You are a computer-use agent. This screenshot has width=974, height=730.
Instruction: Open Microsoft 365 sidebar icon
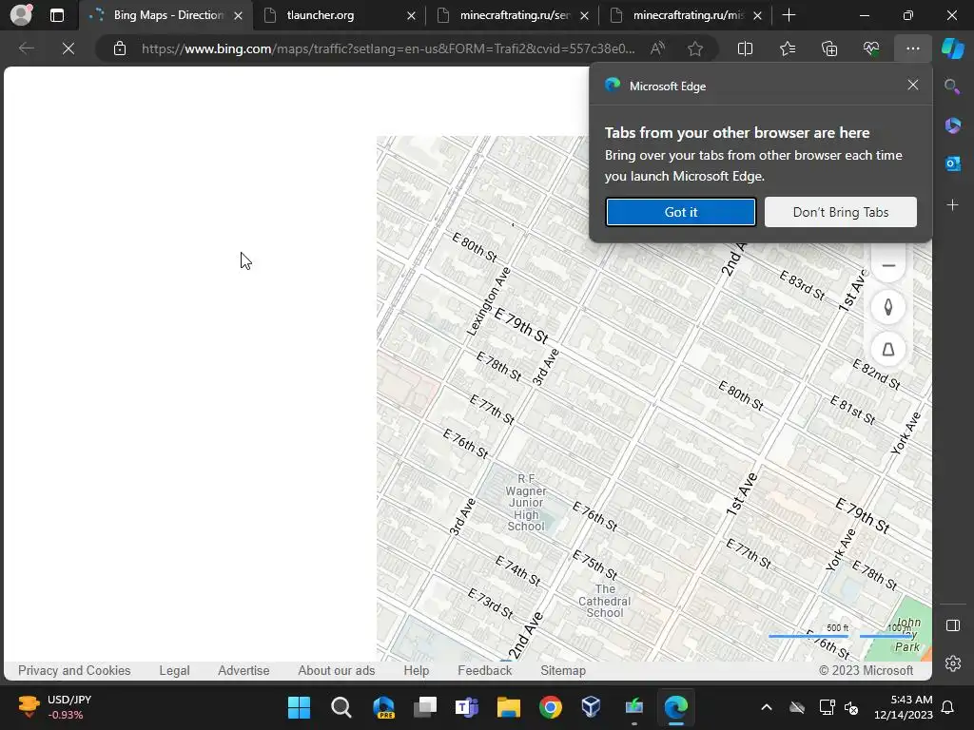(952, 125)
